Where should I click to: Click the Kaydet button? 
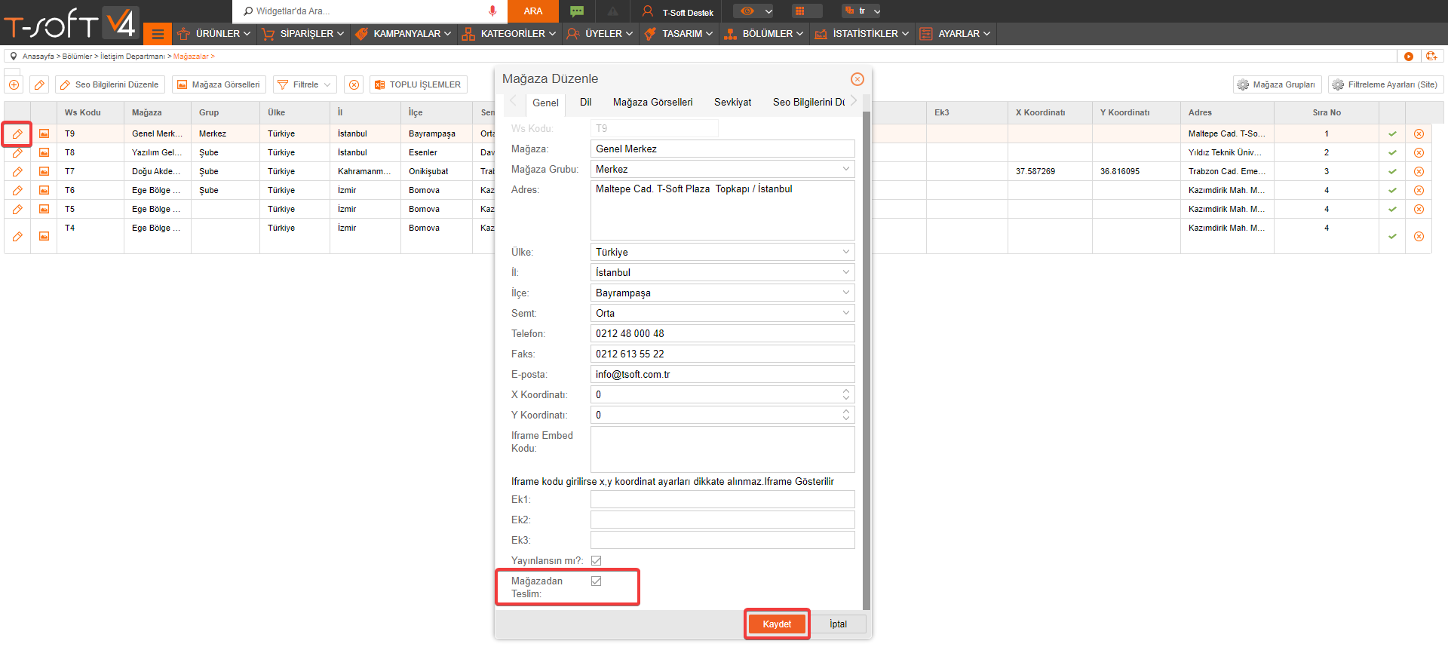777,624
